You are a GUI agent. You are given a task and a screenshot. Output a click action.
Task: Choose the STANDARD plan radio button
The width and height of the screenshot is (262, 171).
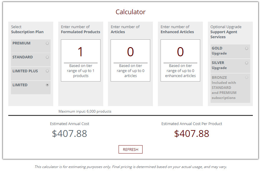(x=47, y=57)
